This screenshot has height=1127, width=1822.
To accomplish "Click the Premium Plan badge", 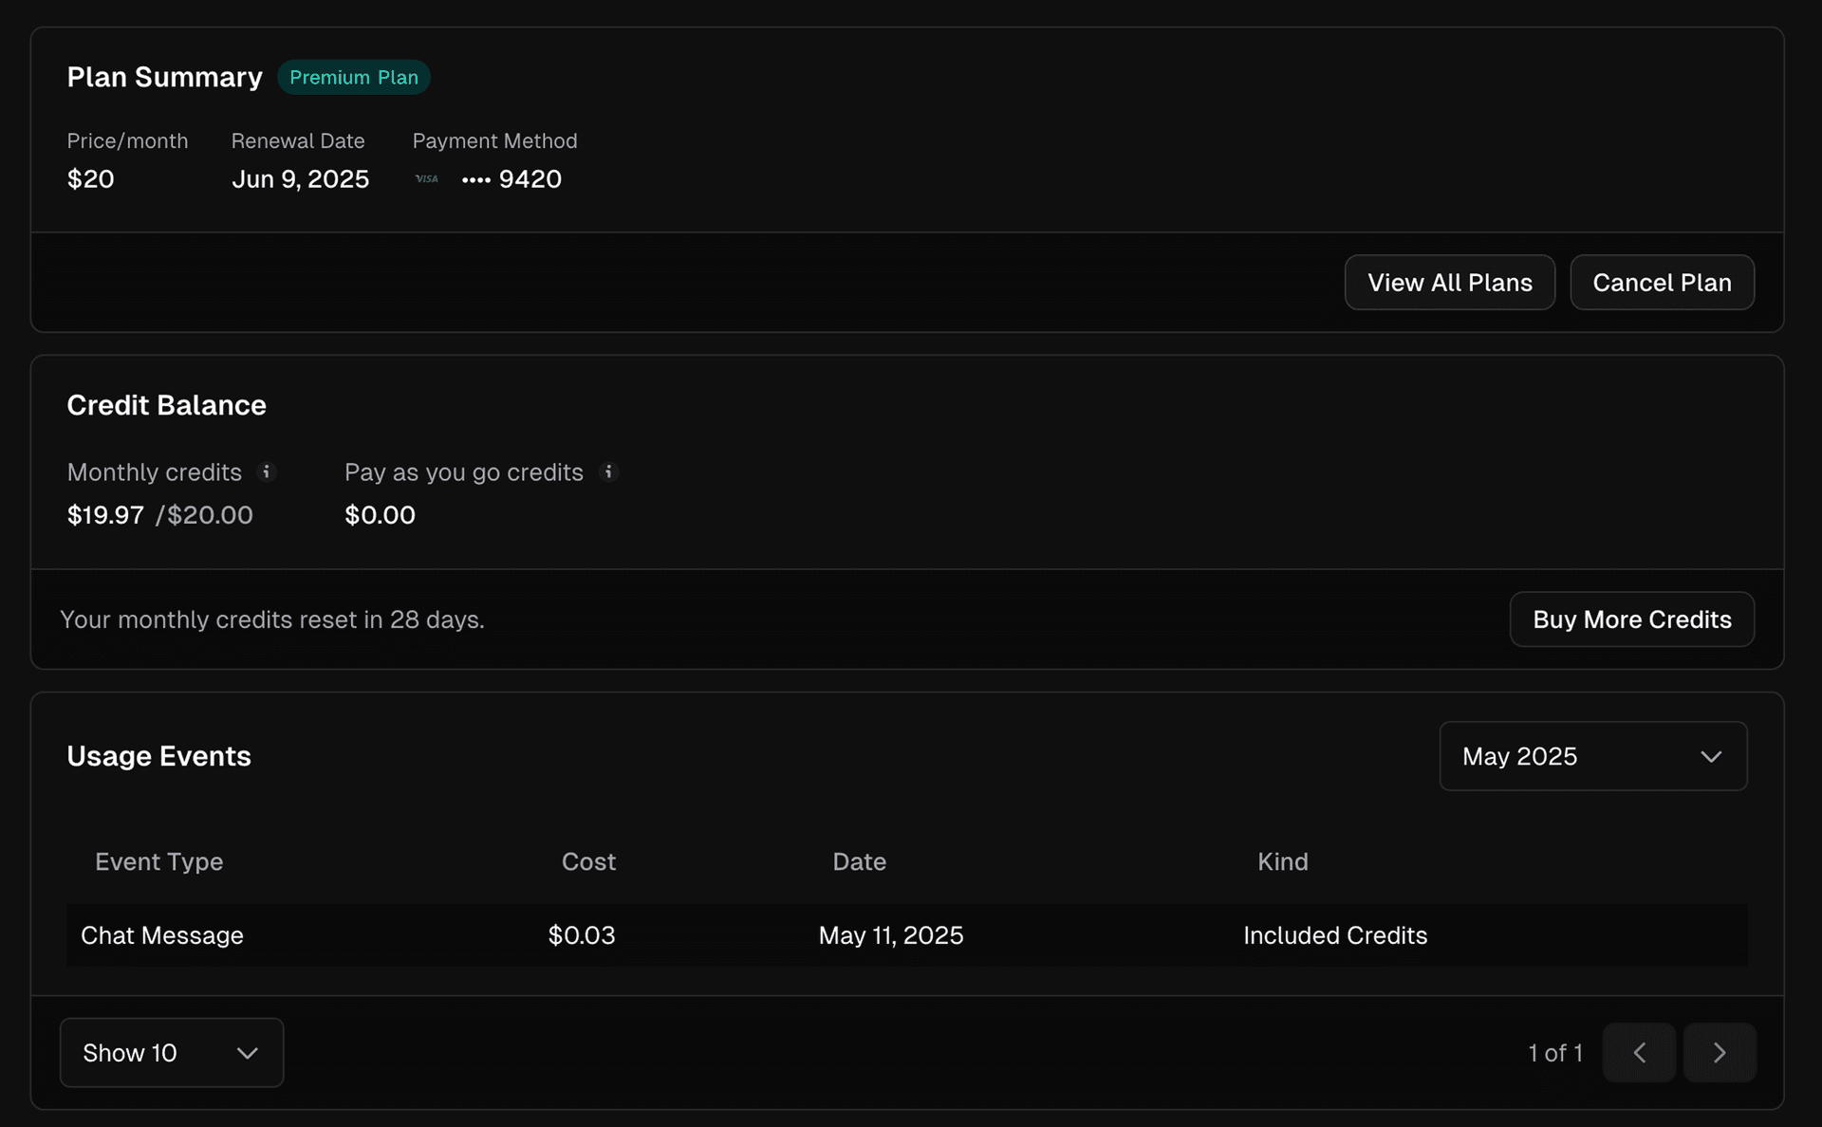I will (x=353, y=77).
